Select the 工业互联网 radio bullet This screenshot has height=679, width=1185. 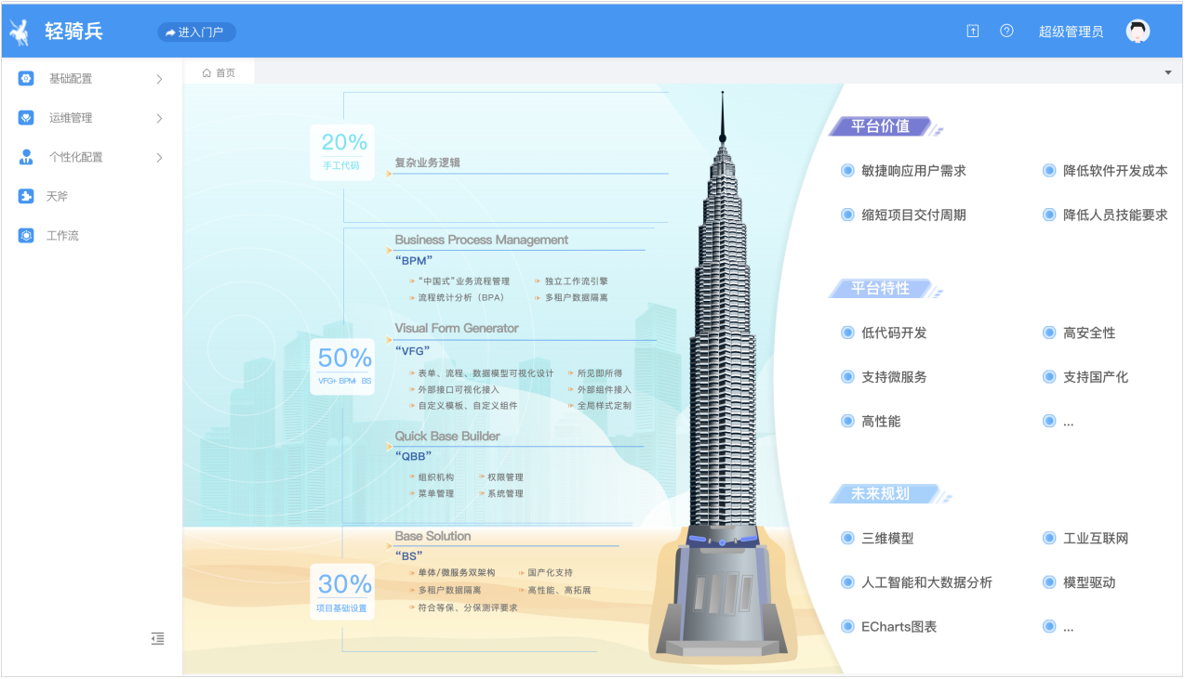point(1049,538)
